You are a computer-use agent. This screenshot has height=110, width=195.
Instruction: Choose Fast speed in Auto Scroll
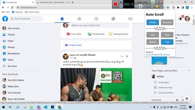[167, 42]
